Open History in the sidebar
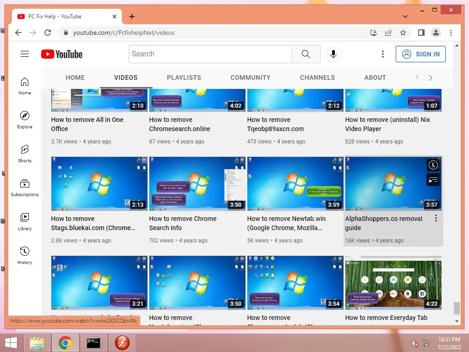This screenshot has height=352, width=469. [25, 255]
